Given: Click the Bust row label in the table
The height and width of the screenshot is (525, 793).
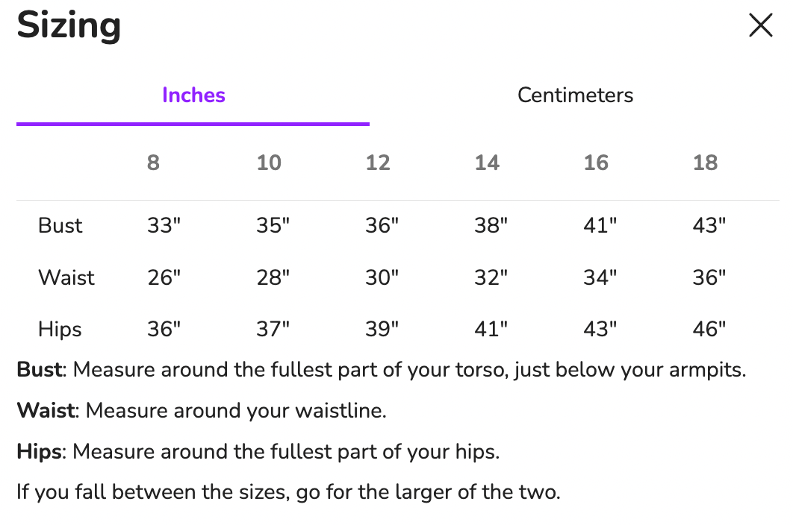Looking at the screenshot, I should (60, 225).
